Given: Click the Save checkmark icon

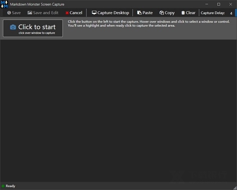Looking at the screenshot, I should click(x=9, y=13).
